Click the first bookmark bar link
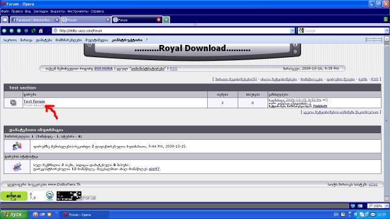Image resolution: width=390 pixels, height=219 pixels. 10,40
